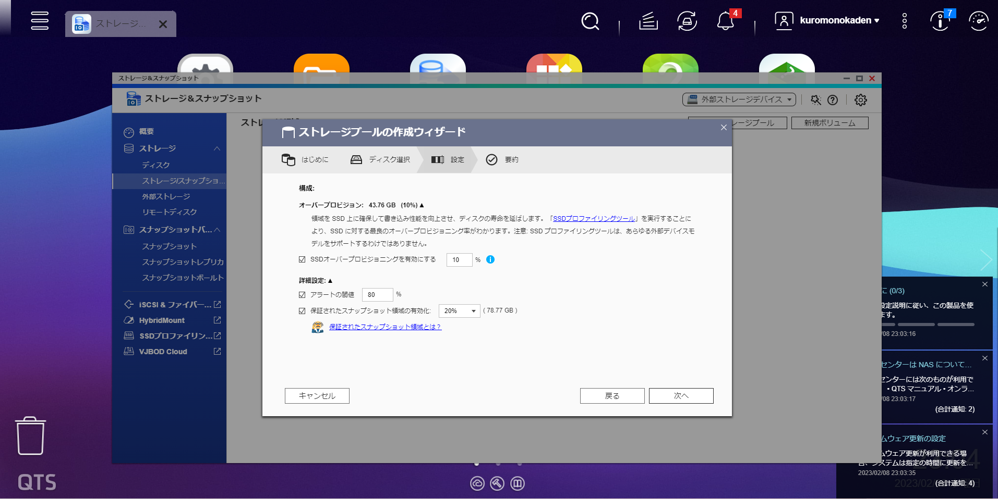
Task: Toggle アラートの閾値 checkbox
Action: pyautogui.click(x=302, y=295)
